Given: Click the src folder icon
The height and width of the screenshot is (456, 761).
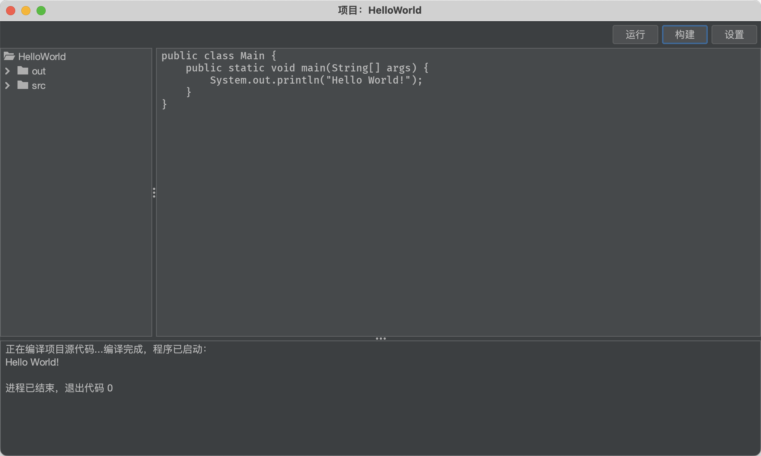Looking at the screenshot, I should coord(23,85).
